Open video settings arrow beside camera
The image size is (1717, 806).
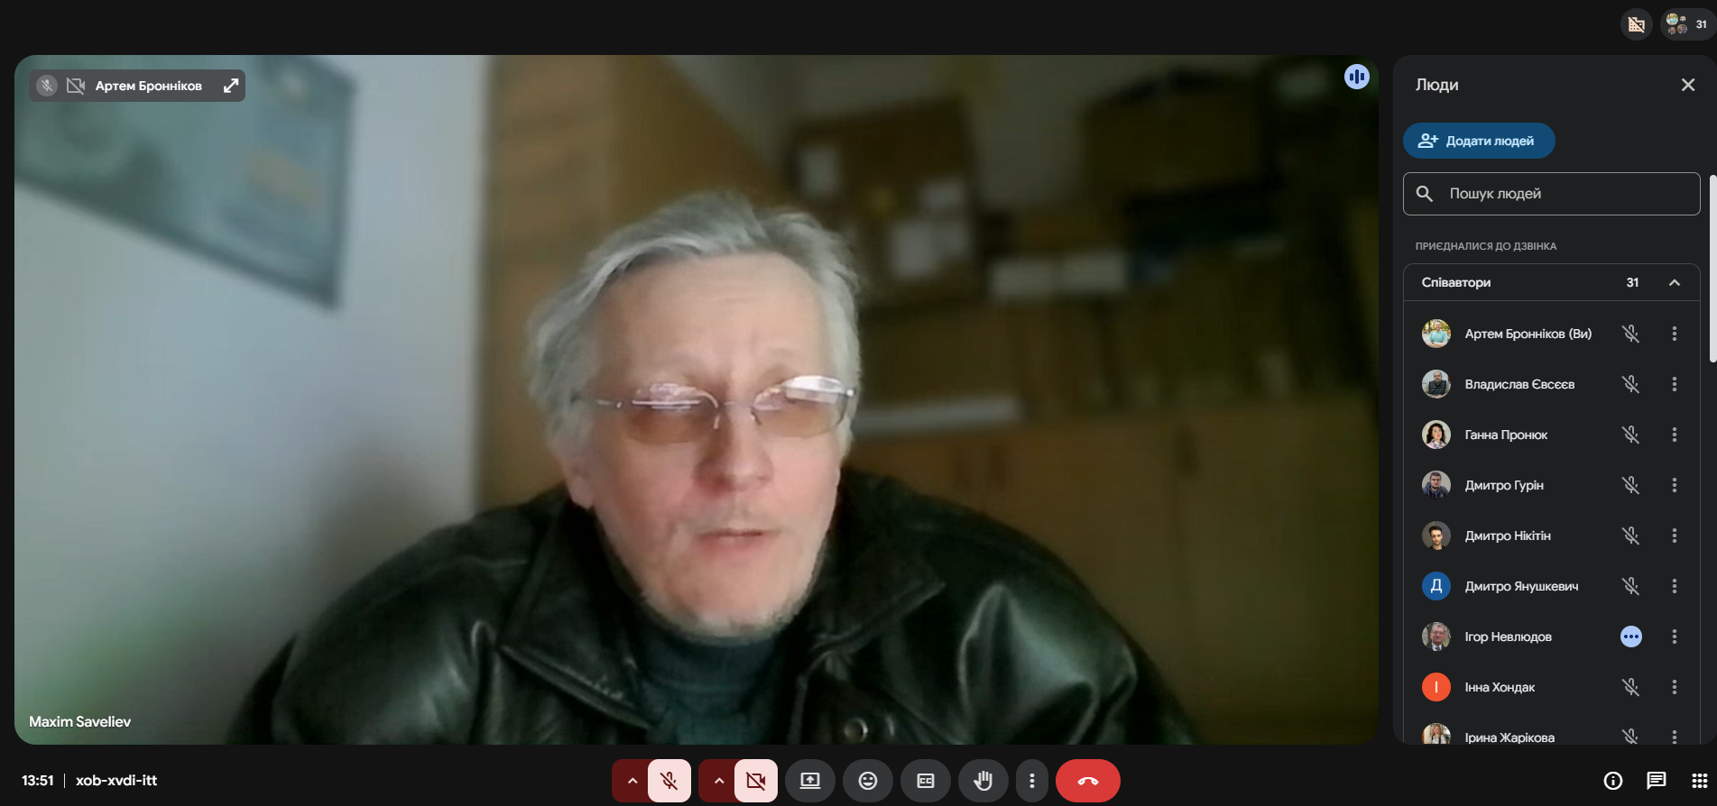[718, 781]
